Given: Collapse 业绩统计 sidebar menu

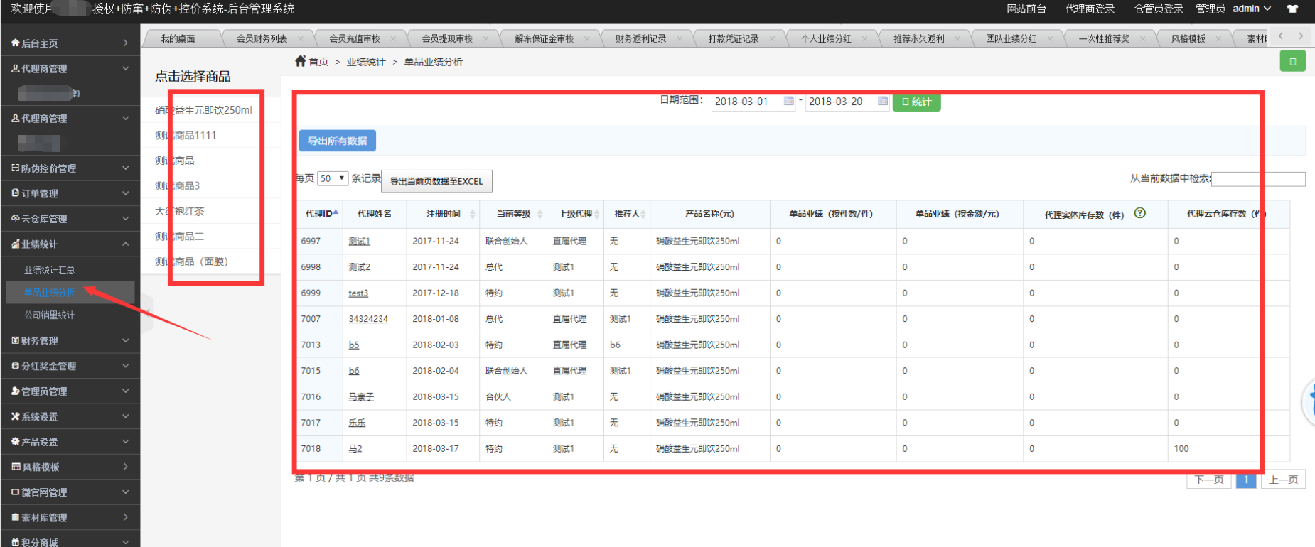Looking at the screenshot, I should click(x=70, y=244).
